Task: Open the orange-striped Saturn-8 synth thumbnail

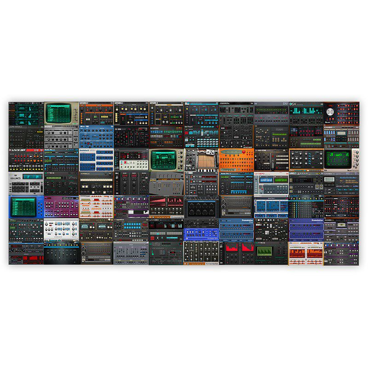Action: tap(96, 113)
